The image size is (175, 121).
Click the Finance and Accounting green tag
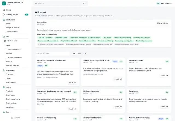pos(122,38)
